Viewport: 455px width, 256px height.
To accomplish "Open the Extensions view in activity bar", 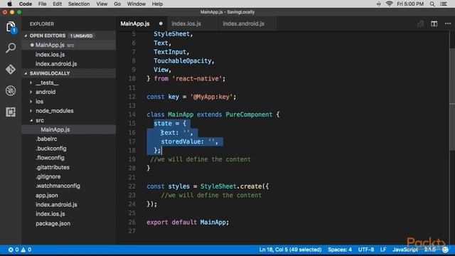I will pyautogui.click(x=11, y=112).
